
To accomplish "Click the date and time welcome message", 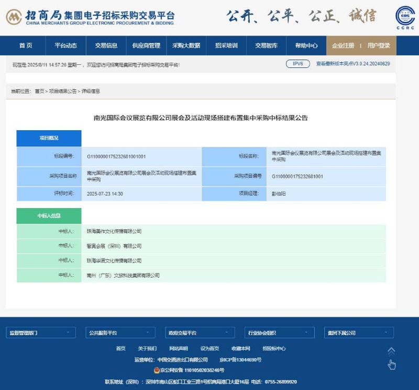I will [x=96, y=65].
